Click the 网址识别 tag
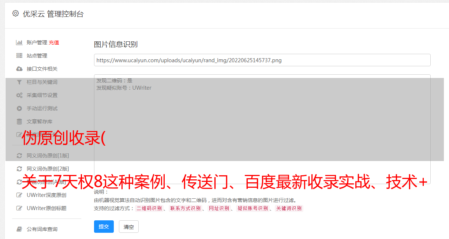Screen dimensions: 449x239 (219, 208)
